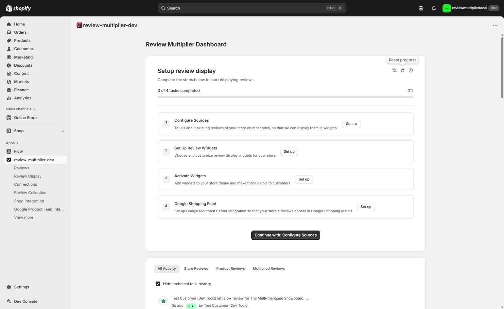The image size is (504, 309).
Task: Open the Store Reviews tab
Action: [x=196, y=268]
